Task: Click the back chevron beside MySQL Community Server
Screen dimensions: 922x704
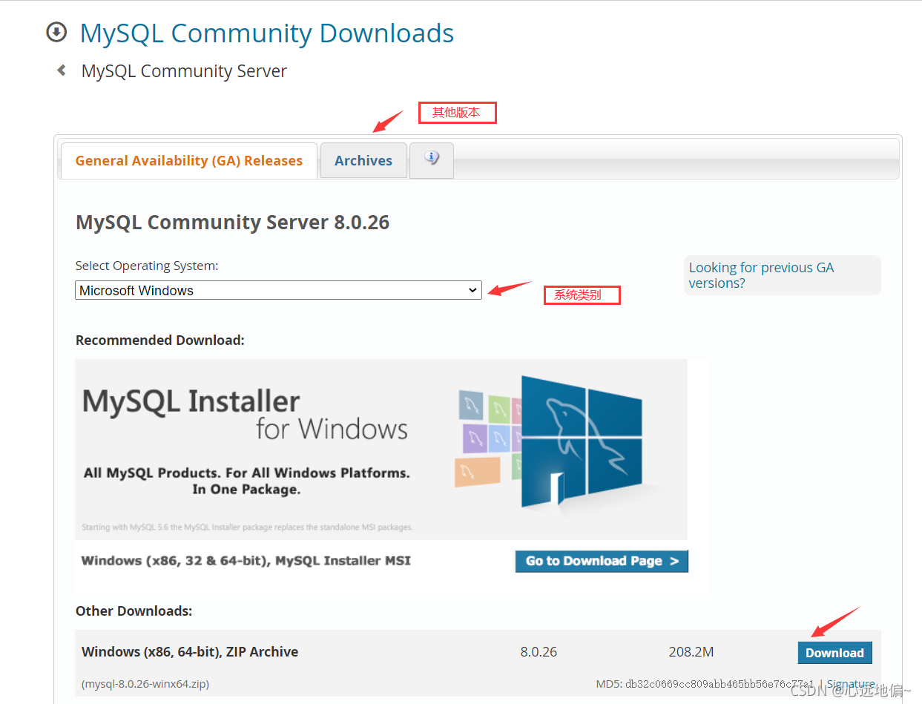Action: coord(62,70)
